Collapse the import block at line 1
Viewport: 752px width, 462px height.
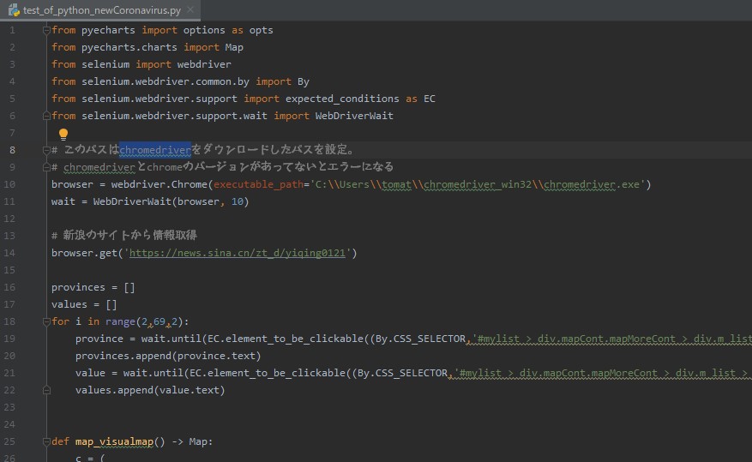click(x=46, y=30)
